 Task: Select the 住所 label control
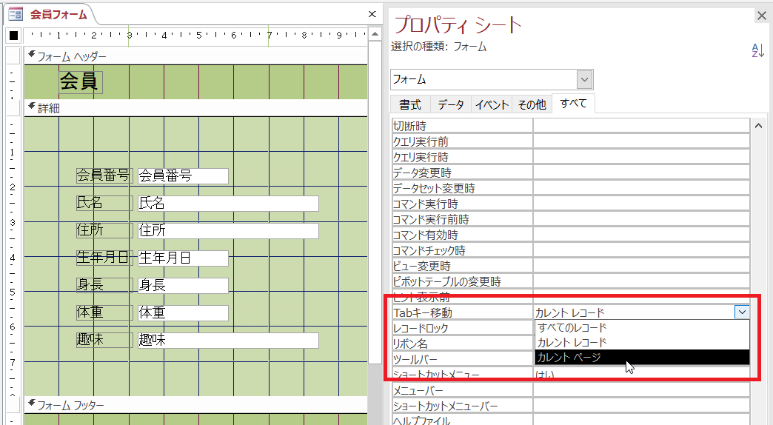(104, 230)
